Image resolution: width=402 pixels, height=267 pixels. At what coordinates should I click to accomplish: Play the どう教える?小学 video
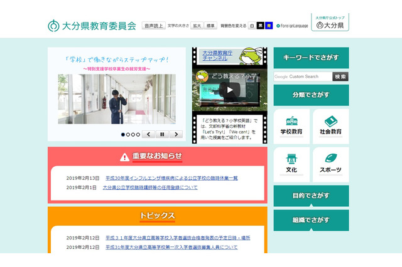(x=230, y=90)
